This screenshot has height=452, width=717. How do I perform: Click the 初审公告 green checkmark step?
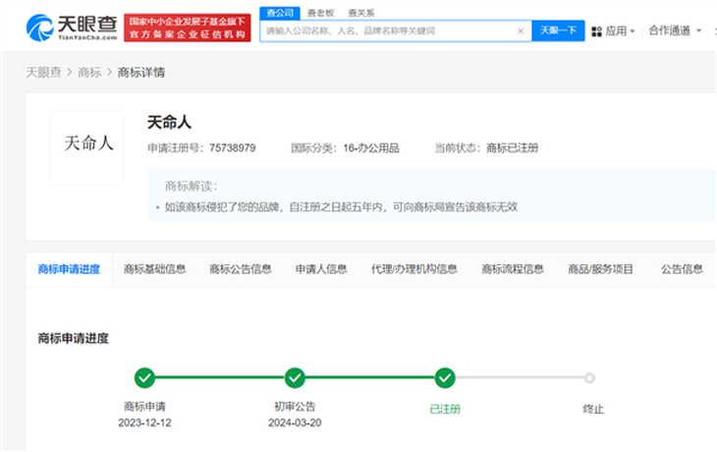(295, 377)
